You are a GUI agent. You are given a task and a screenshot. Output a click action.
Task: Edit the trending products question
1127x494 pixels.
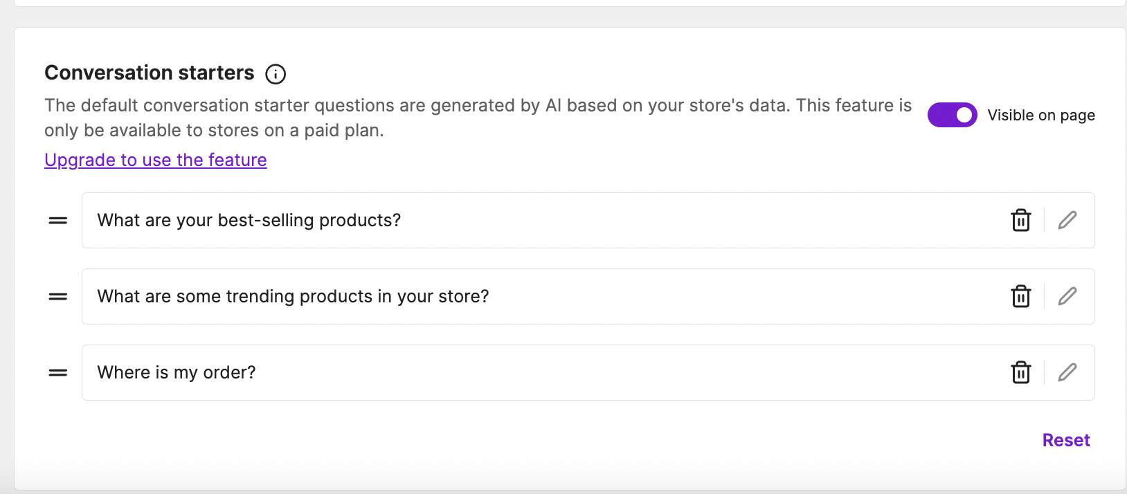[1067, 297]
